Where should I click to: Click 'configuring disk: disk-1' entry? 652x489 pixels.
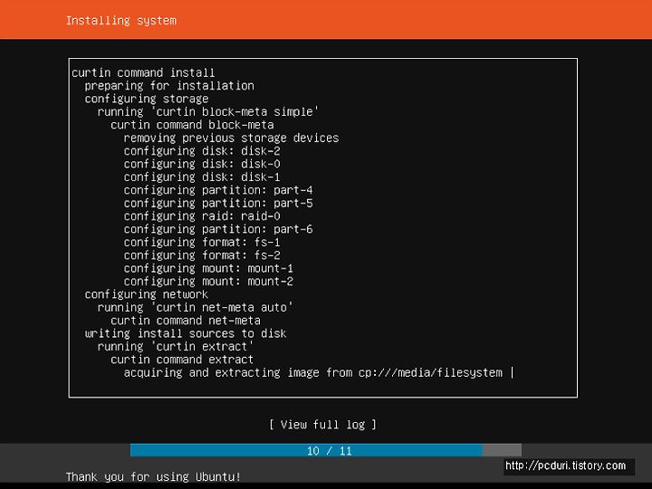click(x=202, y=177)
